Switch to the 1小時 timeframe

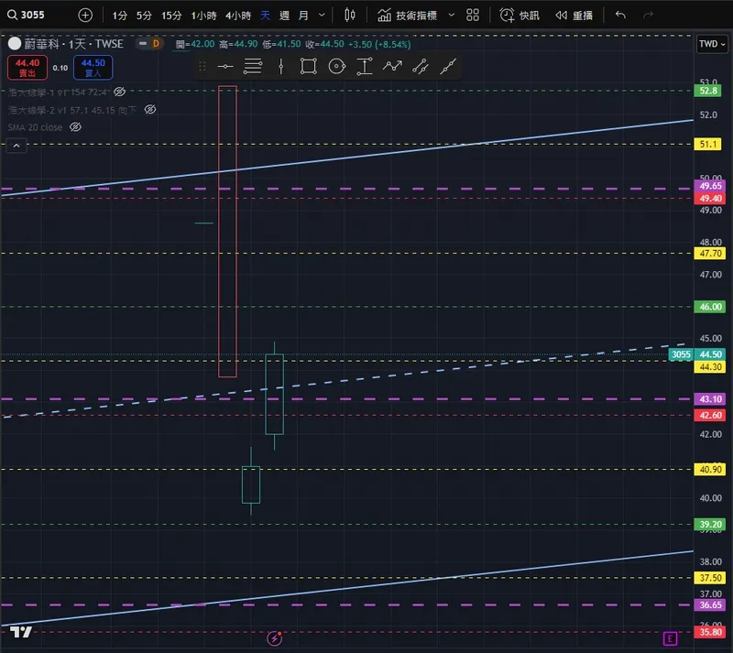click(x=202, y=16)
